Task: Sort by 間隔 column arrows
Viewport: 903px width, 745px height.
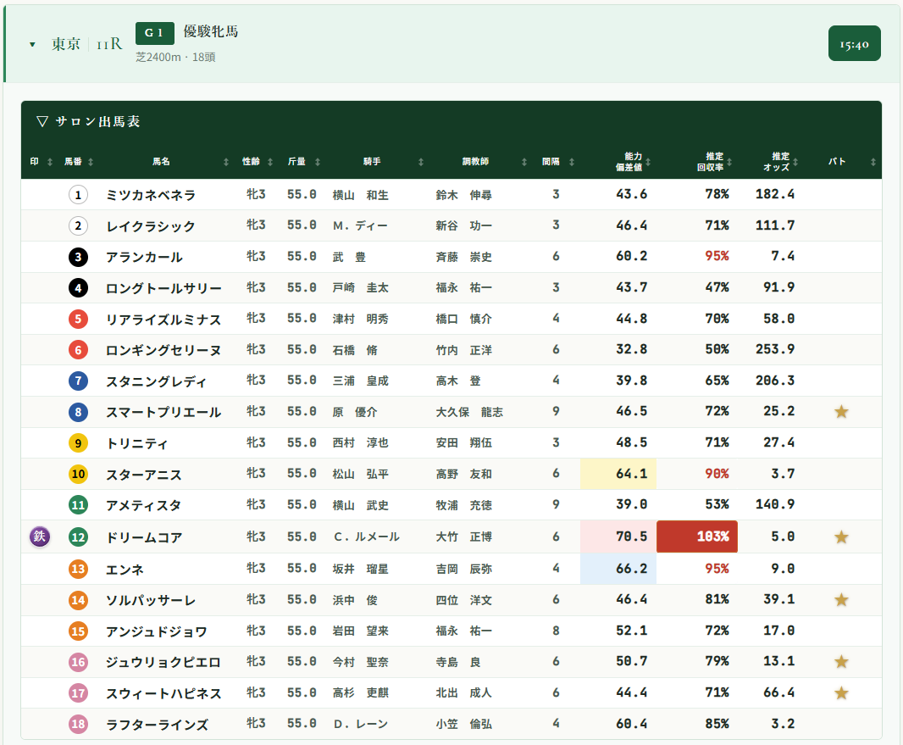Action: pyautogui.click(x=571, y=162)
